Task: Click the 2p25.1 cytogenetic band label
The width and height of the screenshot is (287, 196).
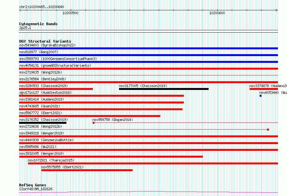Action: pyautogui.click(x=25, y=28)
